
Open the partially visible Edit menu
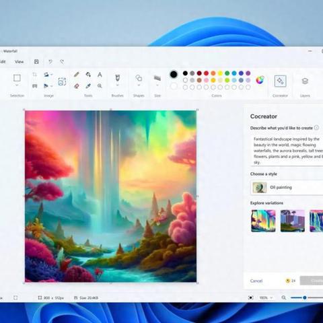(3, 62)
